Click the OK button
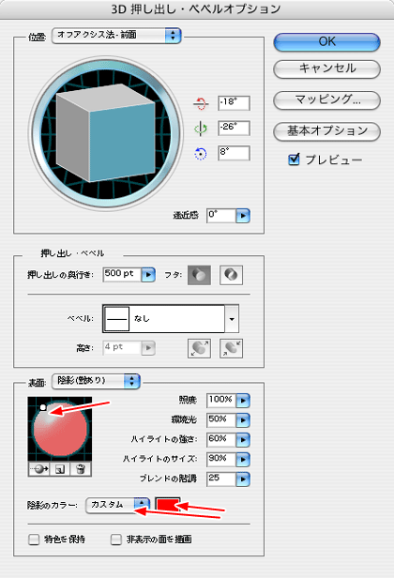Image resolution: width=394 pixels, height=578 pixels. coord(326,41)
